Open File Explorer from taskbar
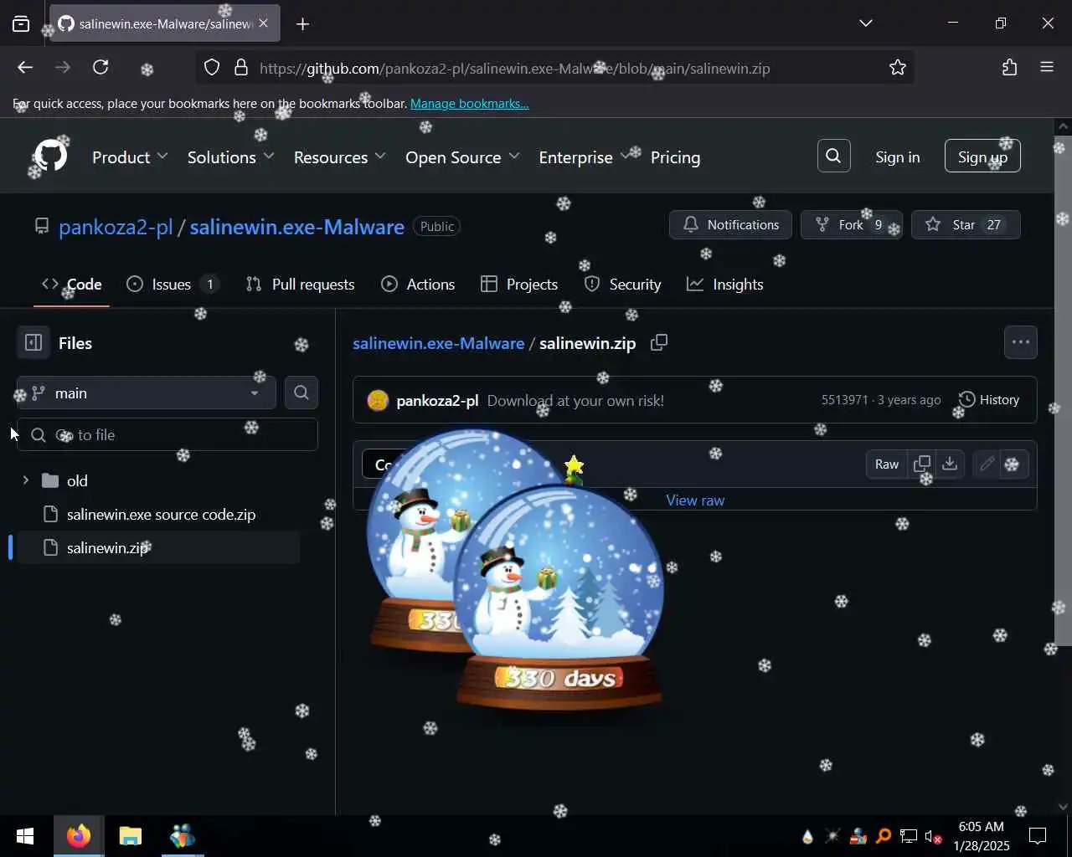 [x=130, y=836]
